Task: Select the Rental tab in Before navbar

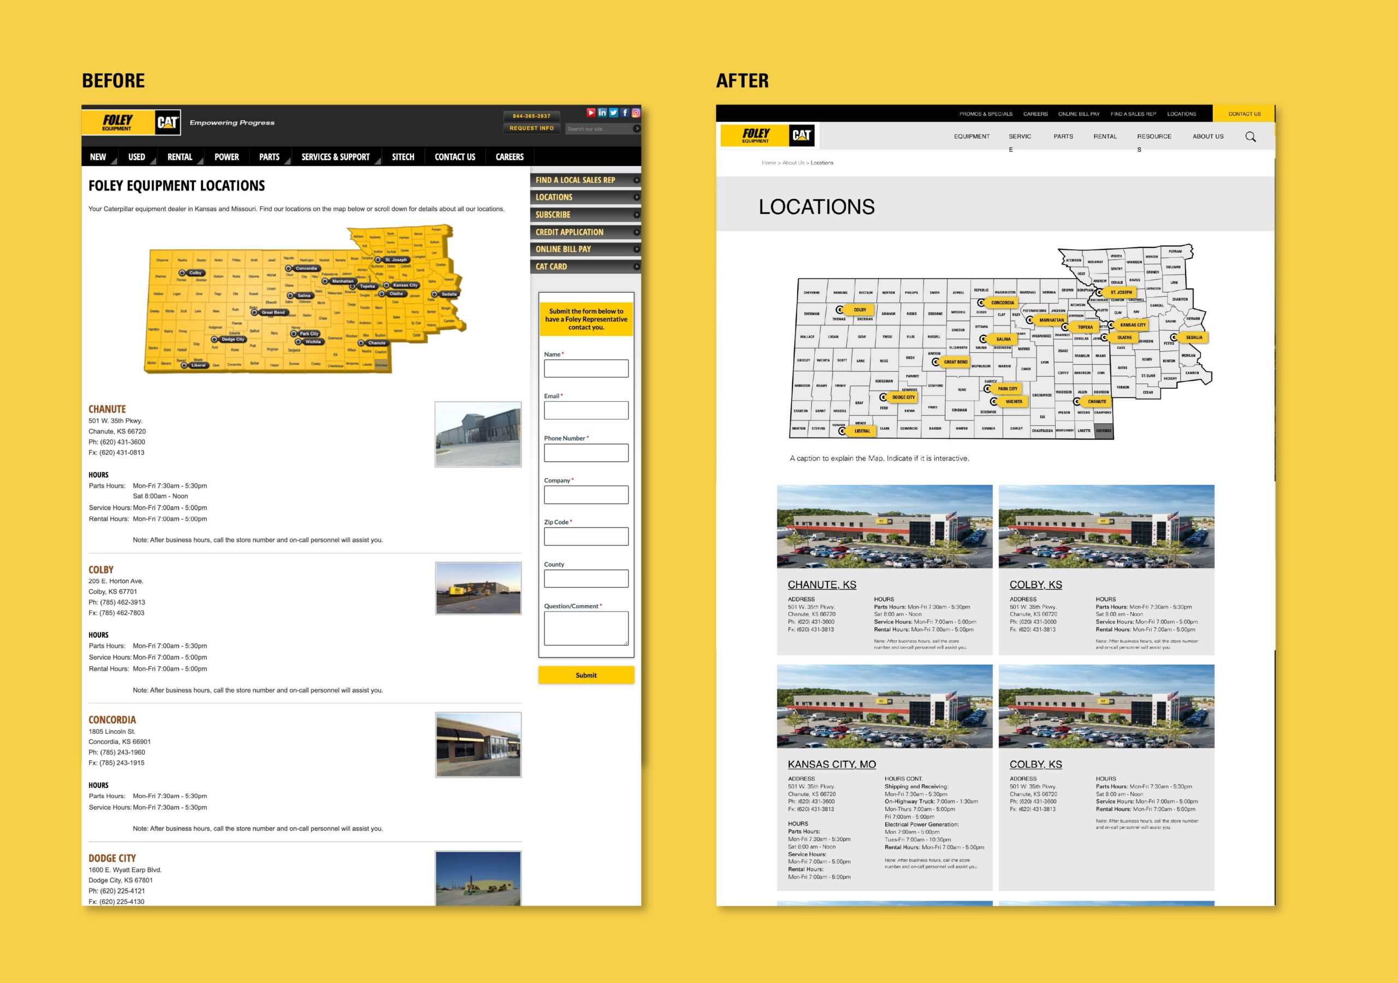Action: (x=180, y=157)
